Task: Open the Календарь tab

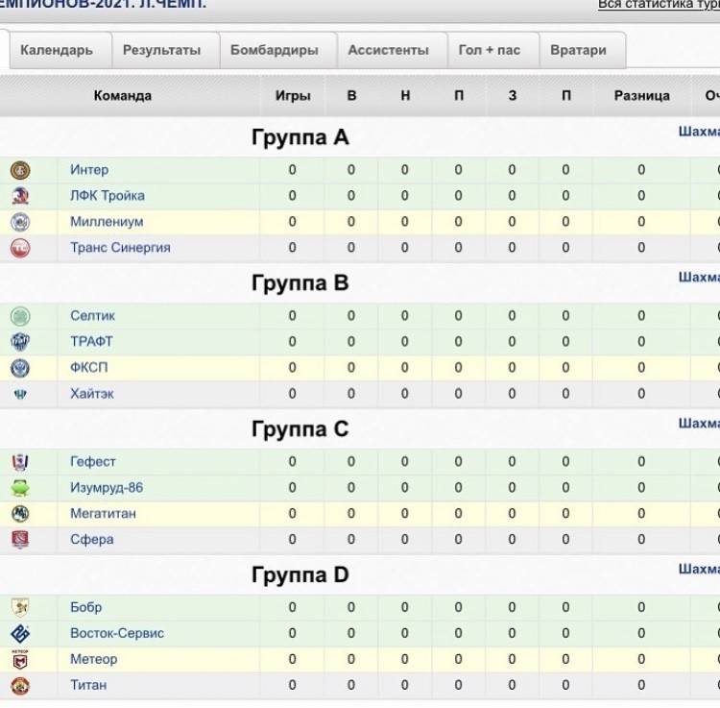Action: point(57,50)
